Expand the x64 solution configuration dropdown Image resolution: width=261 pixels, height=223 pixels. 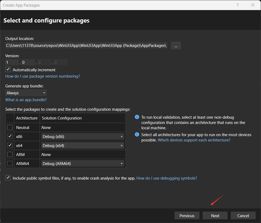click(82, 146)
